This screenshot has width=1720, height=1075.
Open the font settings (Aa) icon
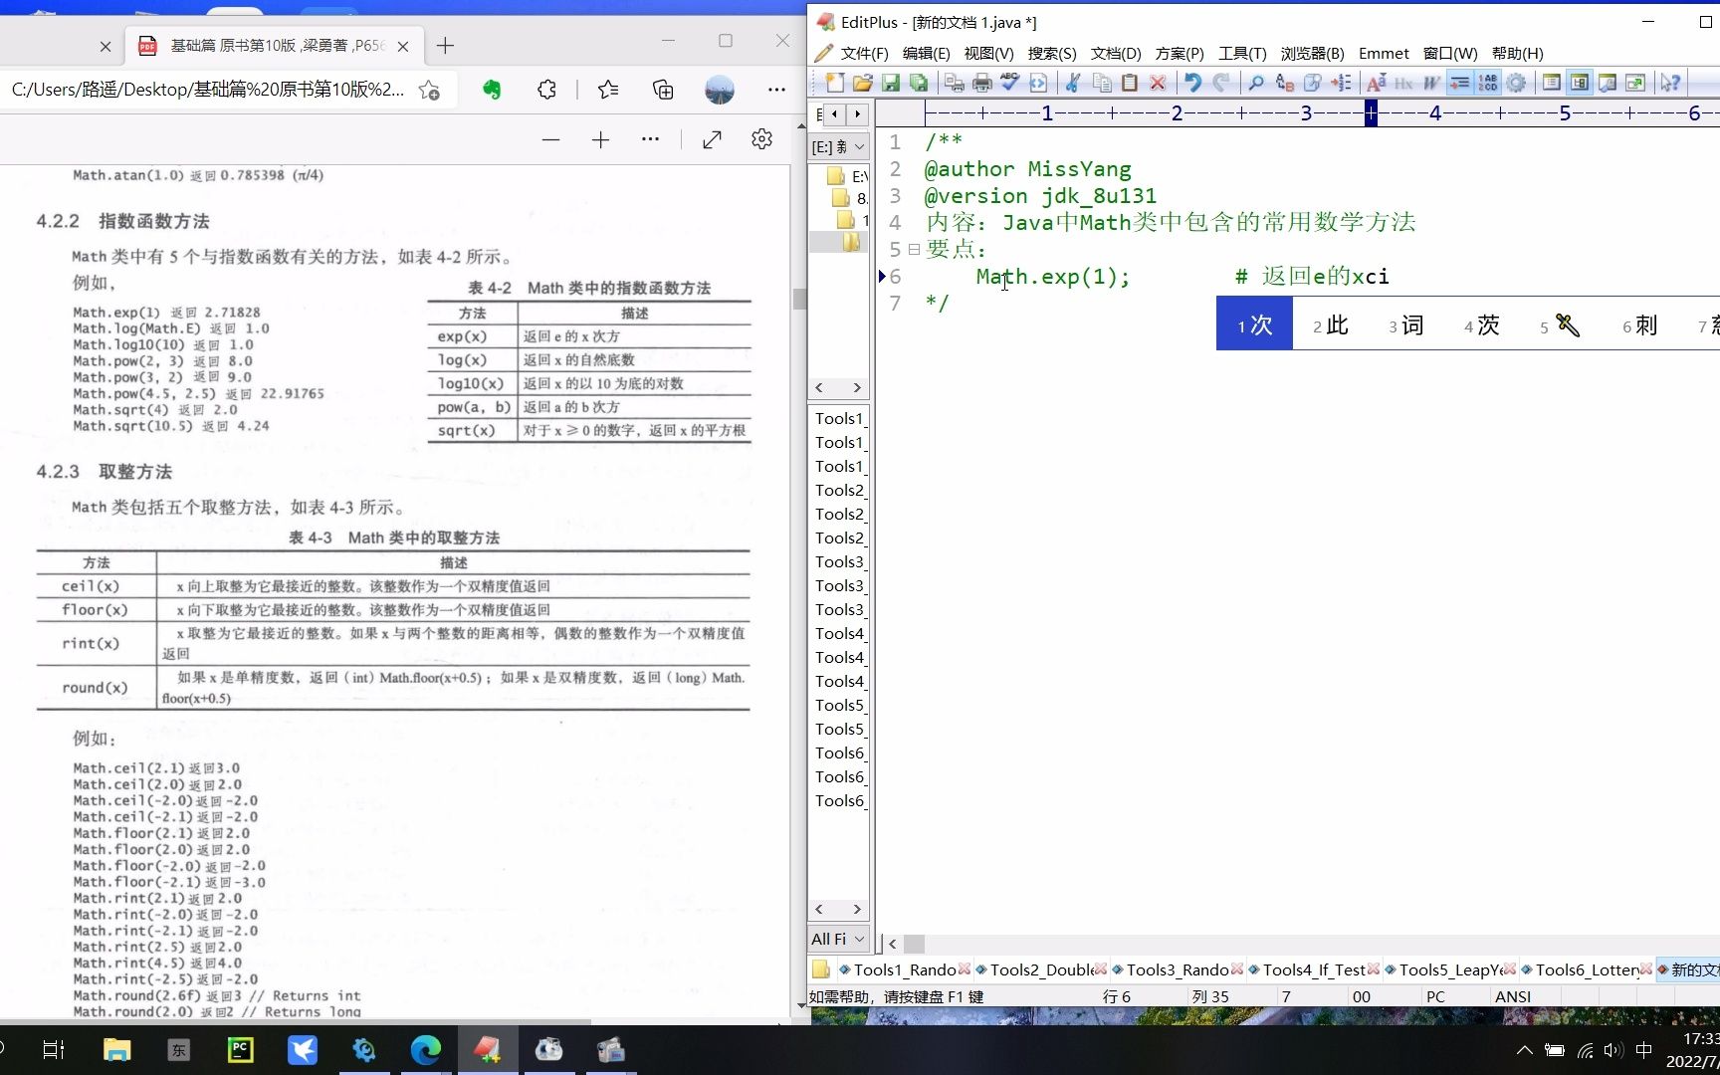1377,83
